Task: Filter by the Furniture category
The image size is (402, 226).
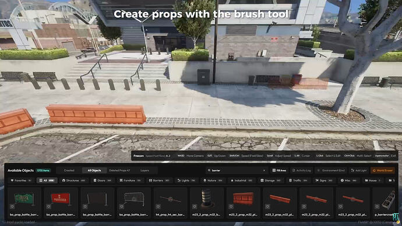Action: [x=130, y=181]
